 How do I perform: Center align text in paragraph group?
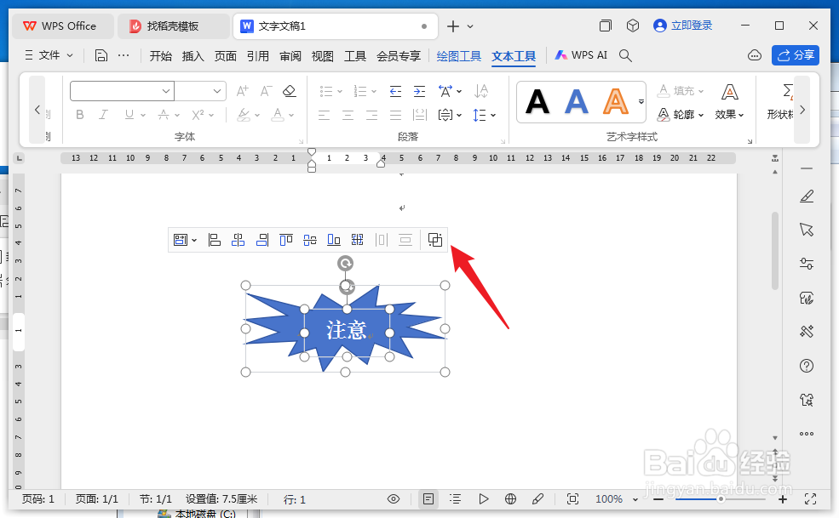coord(348,115)
